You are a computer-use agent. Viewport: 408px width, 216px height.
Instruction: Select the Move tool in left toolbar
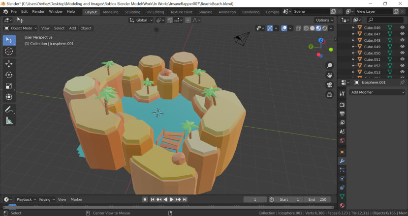tap(9, 64)
